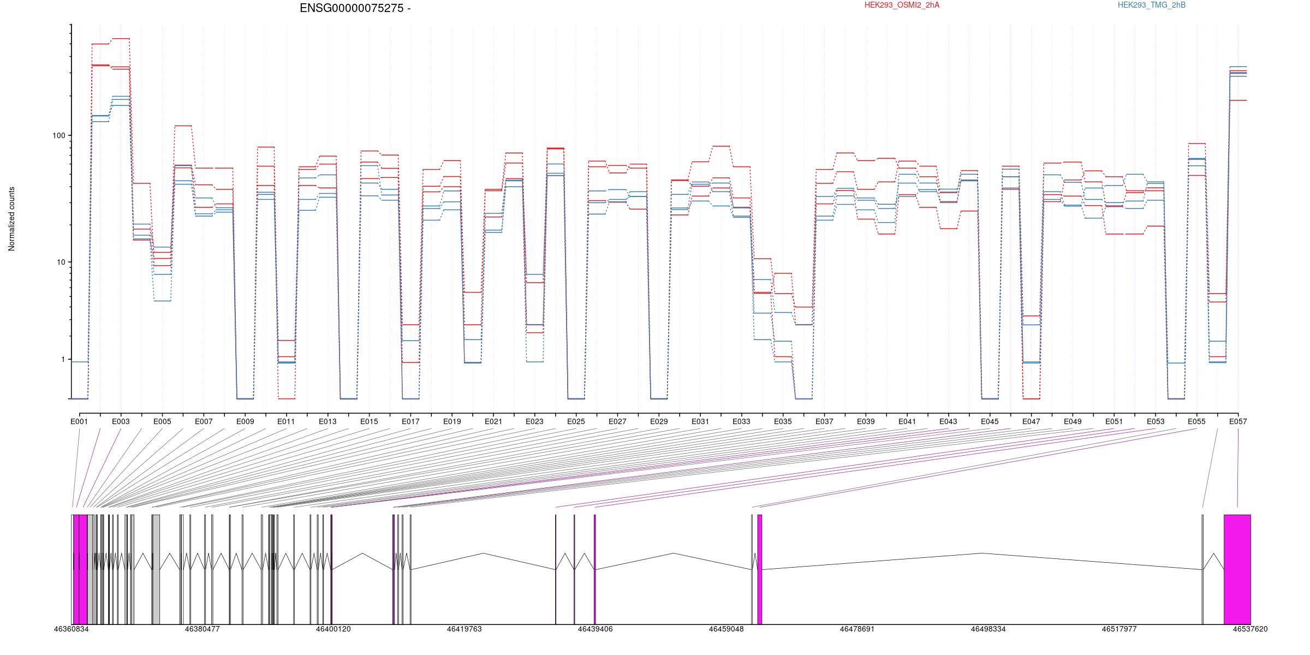Screen dimensions: 1310x655
Task: Click the y-axis tick label 100
Action: (x=58, y=135)
